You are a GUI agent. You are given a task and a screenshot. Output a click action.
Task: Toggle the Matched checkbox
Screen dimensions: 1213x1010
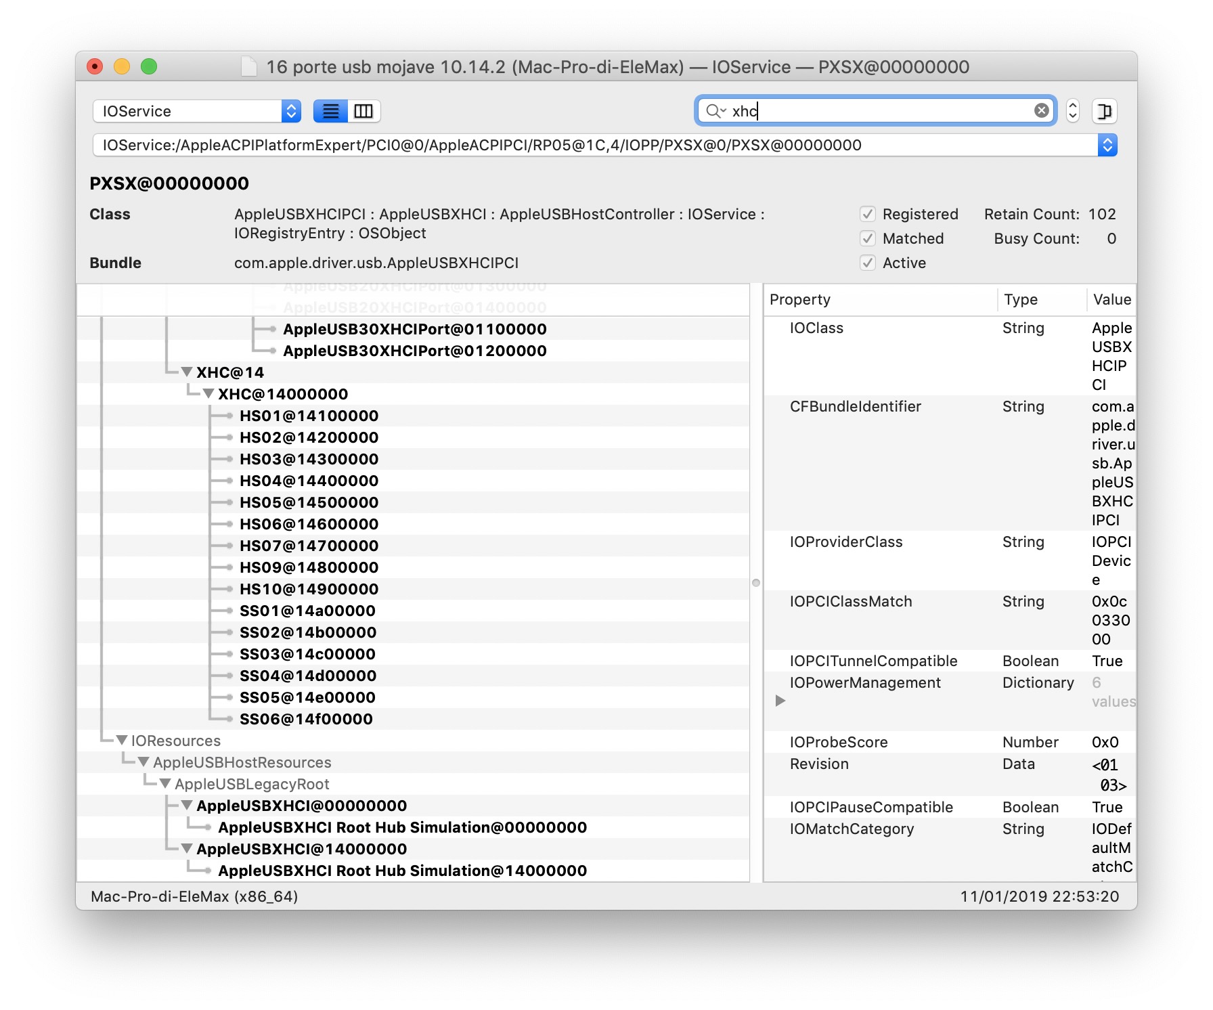pos(868,239)
